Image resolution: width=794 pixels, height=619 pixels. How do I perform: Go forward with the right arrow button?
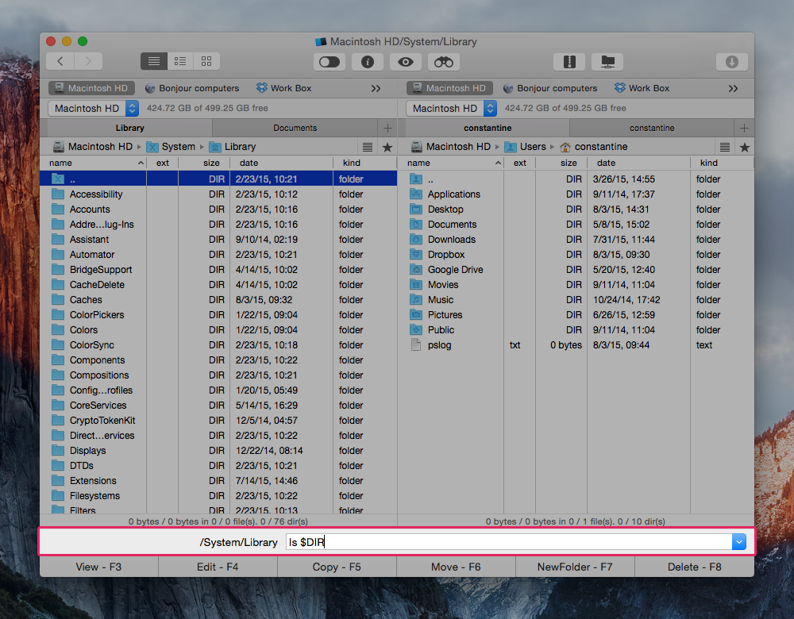88,61
